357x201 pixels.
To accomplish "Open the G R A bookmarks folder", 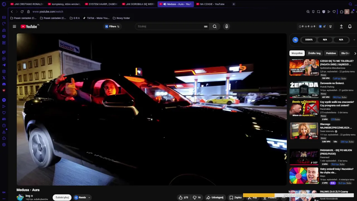I will point(75,18).
